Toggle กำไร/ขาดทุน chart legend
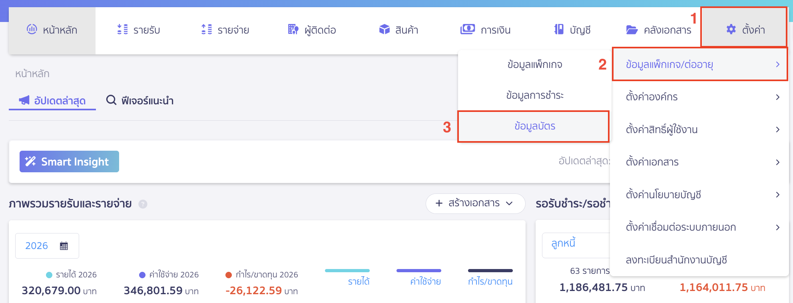793x303 pixels. [490, 277]
